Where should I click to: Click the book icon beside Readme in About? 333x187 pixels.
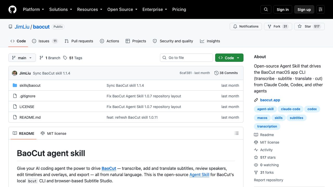coord(256,135)
